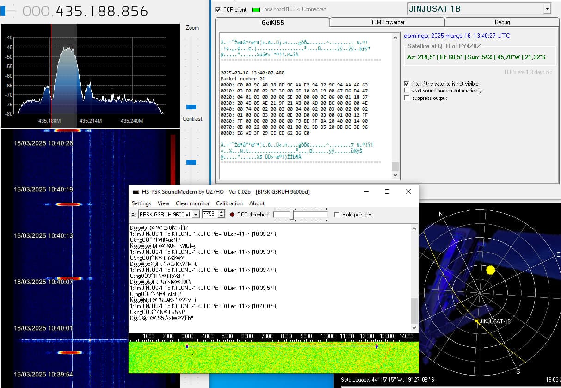
Task: Click SoundModem monitor scrollbar thumb
Action: coord(414,311)
